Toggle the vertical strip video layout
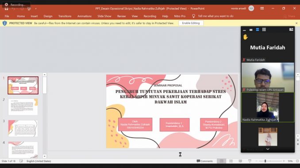 pos(258,30)
